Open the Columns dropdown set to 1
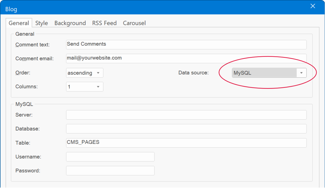Screen dimensions: 325x188 tap(85, 87)
